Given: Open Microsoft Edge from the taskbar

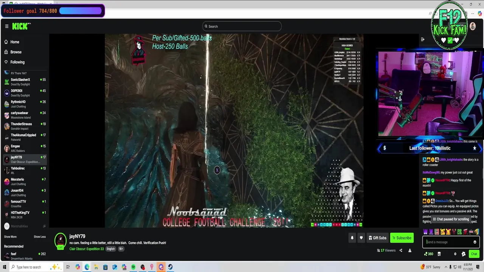Looking at the screenshot, I should coord(87,267).
